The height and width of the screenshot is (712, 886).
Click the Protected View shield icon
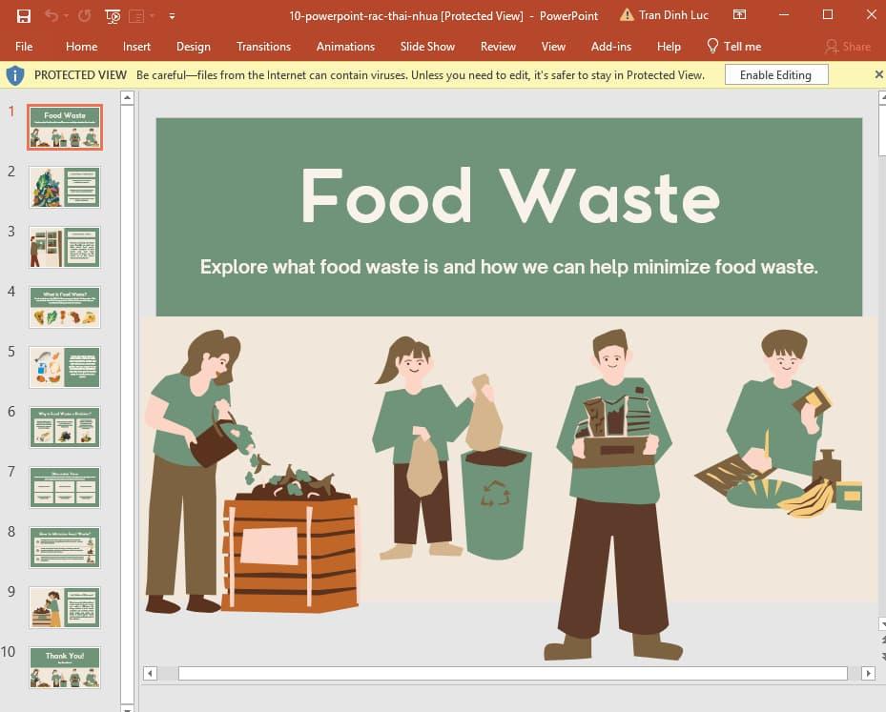click(x=15, y=74)
